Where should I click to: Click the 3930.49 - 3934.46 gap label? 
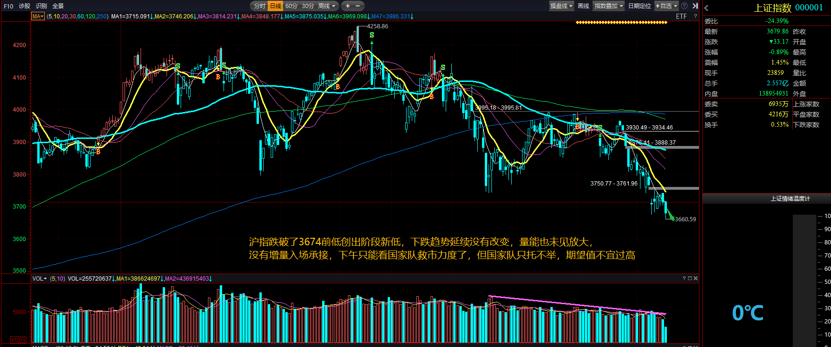pos(649,128)
